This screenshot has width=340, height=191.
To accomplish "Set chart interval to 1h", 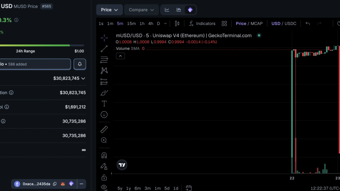I will click(142, 23).
